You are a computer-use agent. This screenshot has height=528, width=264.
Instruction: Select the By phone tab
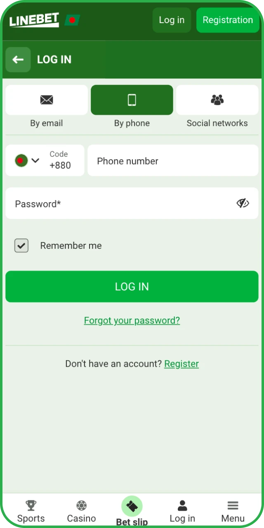pos(132,100)
